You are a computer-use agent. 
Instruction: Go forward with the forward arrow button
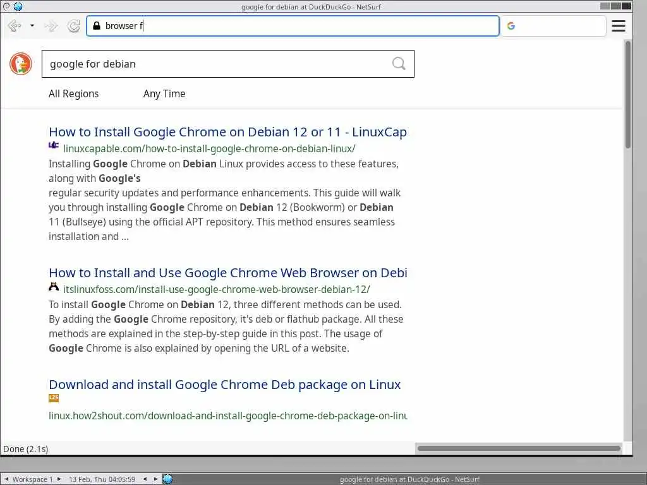pyautogui.click(x=51, y=26)
